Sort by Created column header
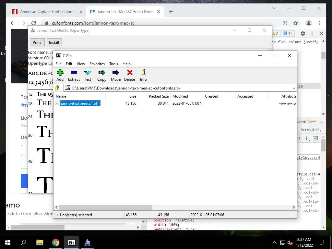332x249 pixels. [211, 96]
